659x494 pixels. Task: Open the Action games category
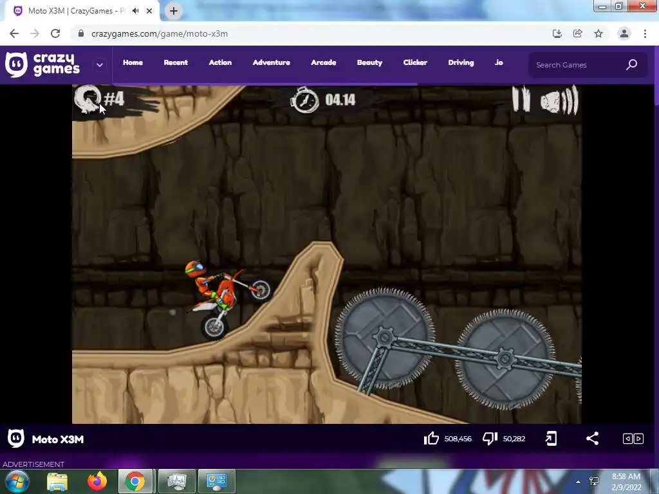coord(220,62)
